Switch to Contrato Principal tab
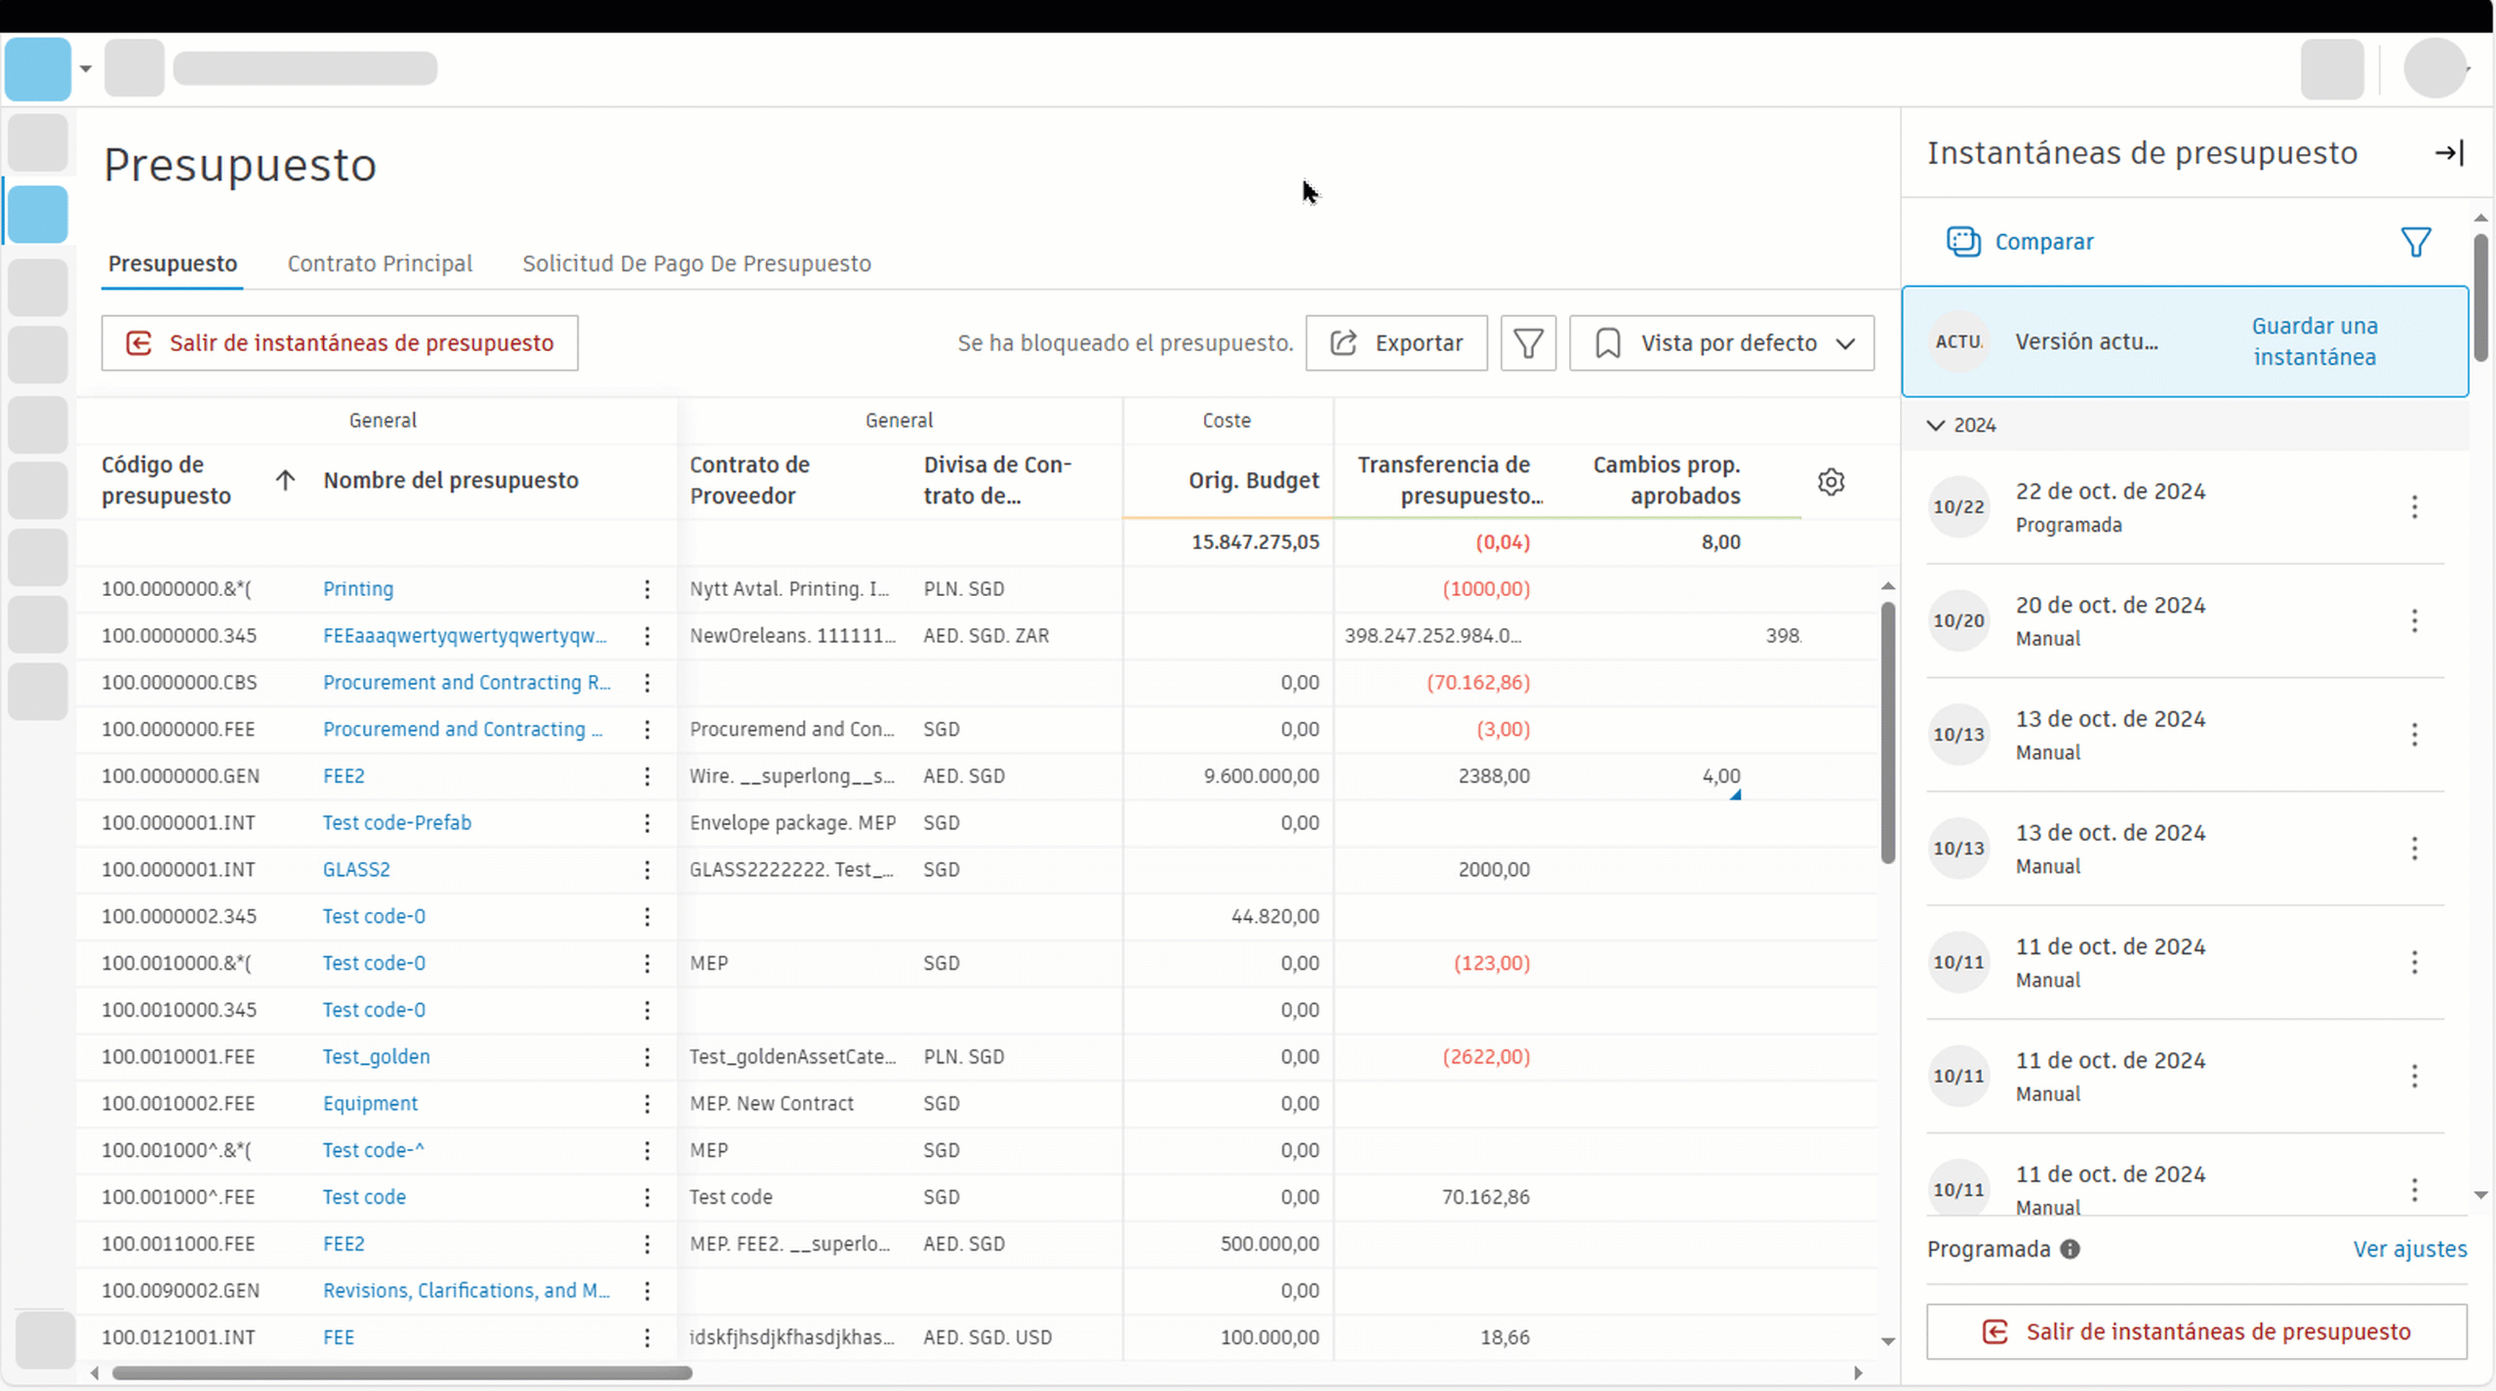Viewport: 2496px width, 1391px height. coord(380,264)
